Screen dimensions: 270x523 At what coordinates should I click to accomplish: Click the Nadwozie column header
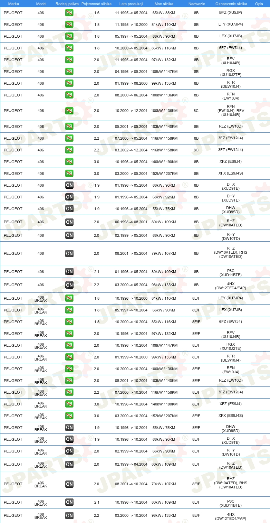tap(196, 4)
